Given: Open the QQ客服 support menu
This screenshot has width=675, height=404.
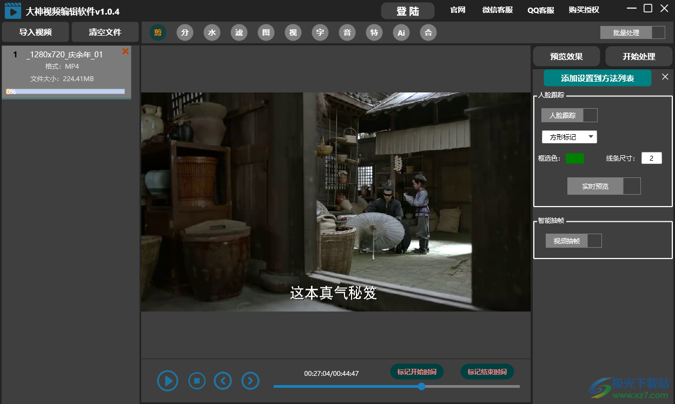Looking at the screenshot, I should pyautogui.click(x=541, y=10).
